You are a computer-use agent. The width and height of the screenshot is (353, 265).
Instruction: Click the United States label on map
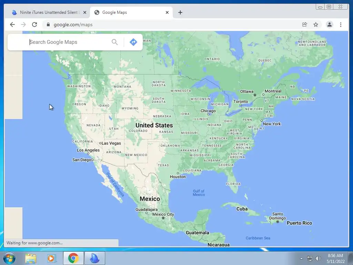(x=154, y=125)
